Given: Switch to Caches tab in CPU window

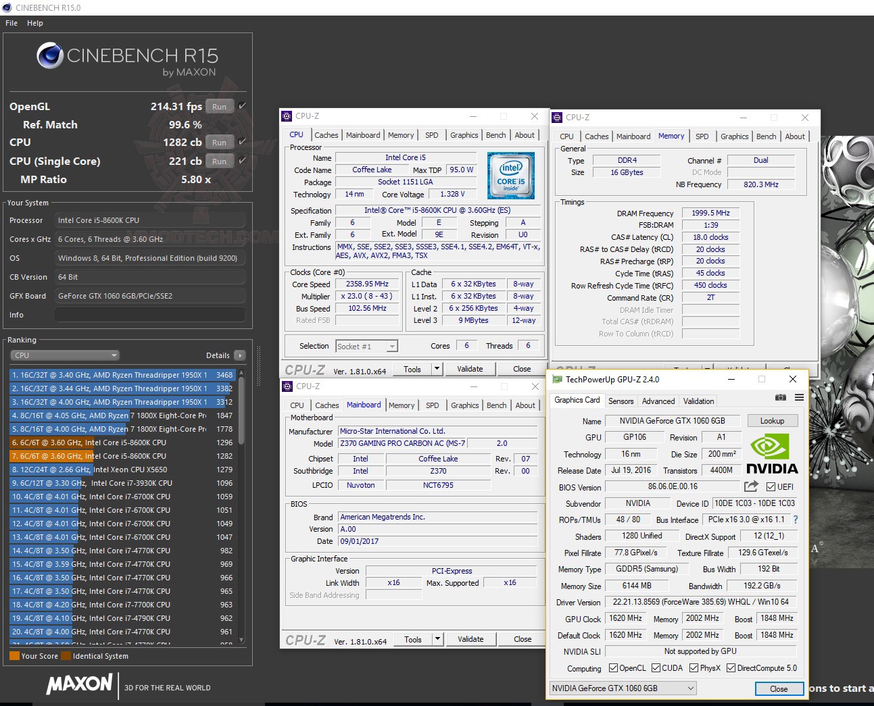Looking at the screenshot, I should pos(326,135).
